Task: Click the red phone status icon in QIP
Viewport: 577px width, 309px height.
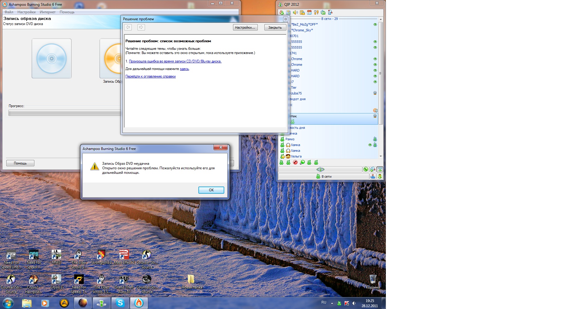Action: 295,162
